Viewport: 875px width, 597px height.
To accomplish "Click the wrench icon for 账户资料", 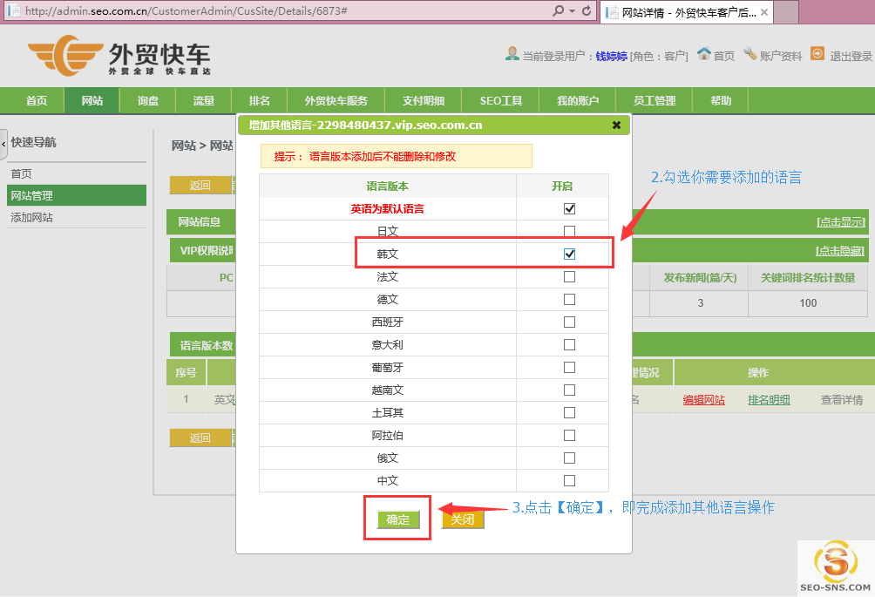I will (750, 54).
